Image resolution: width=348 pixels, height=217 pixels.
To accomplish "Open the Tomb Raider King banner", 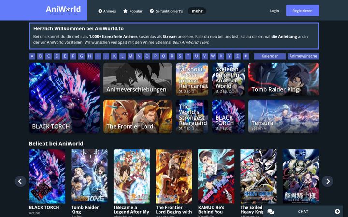I will pos(284,79).
